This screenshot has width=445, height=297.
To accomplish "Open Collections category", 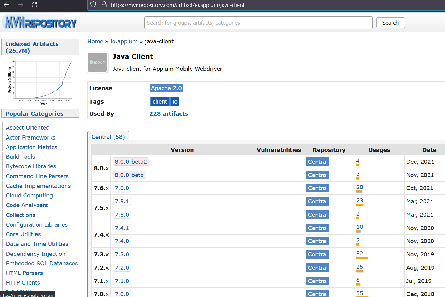I will (21, 215).
